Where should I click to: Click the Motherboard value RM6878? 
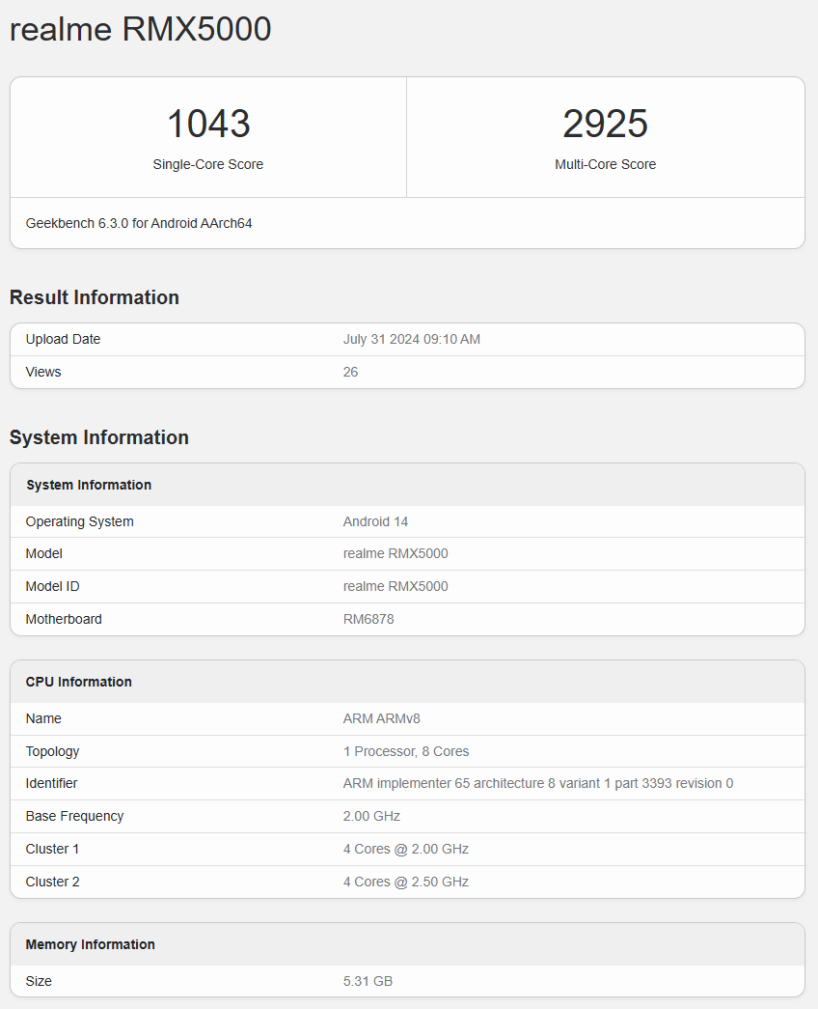point(371,619)
